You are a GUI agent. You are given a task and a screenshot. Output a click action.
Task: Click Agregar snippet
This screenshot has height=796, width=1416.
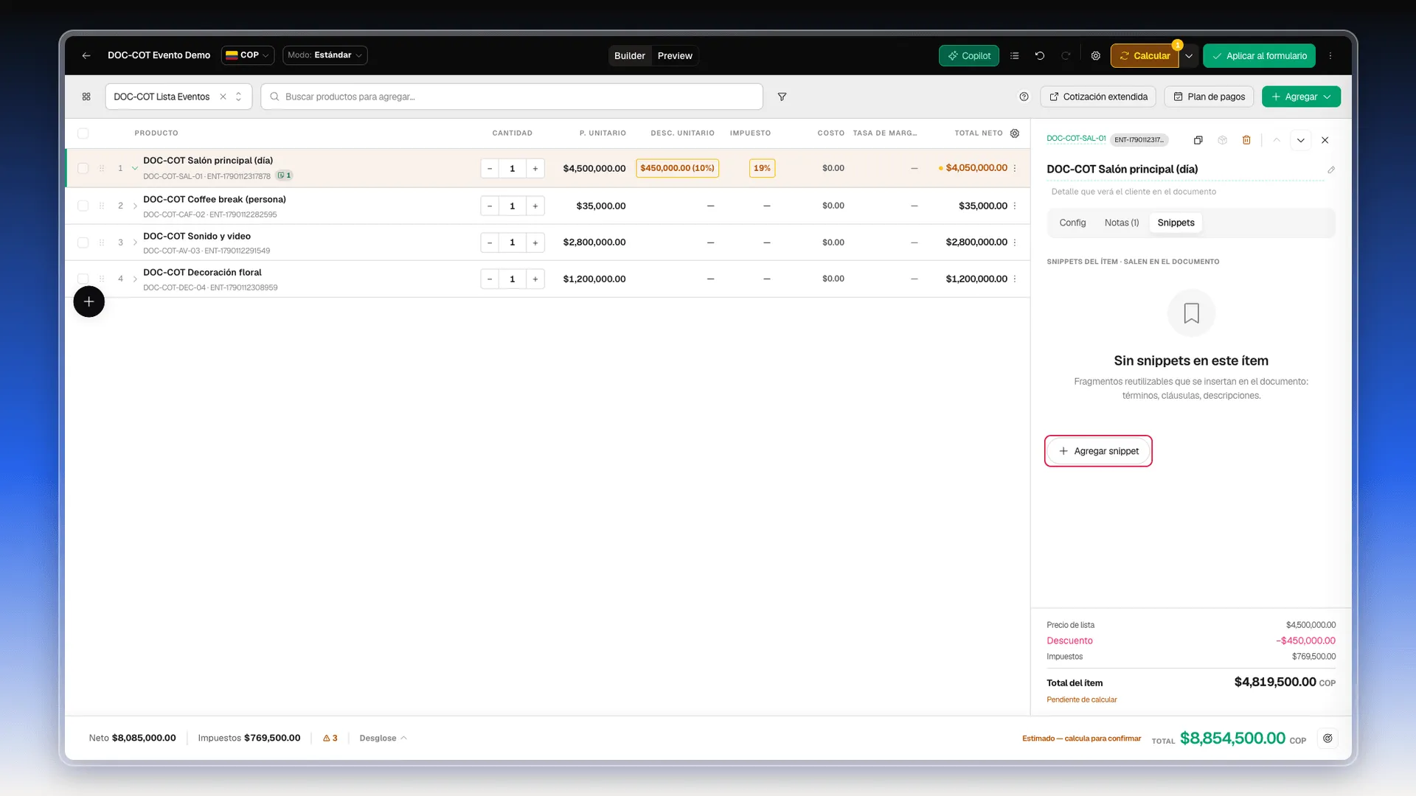pyautogui.click(x=1098, y=451)
